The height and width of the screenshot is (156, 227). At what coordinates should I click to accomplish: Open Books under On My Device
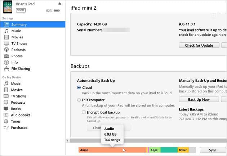15,109
